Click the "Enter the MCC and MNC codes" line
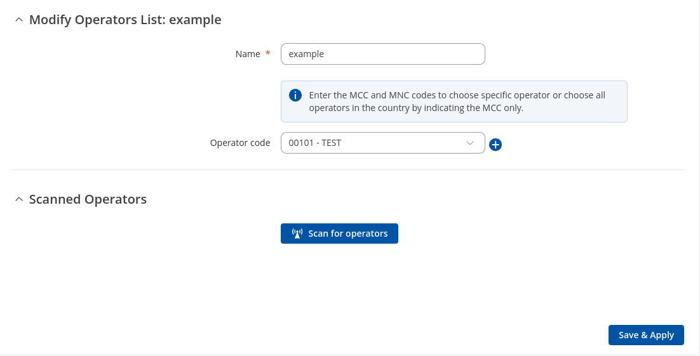Screen dimensions: 700x356 457,95
